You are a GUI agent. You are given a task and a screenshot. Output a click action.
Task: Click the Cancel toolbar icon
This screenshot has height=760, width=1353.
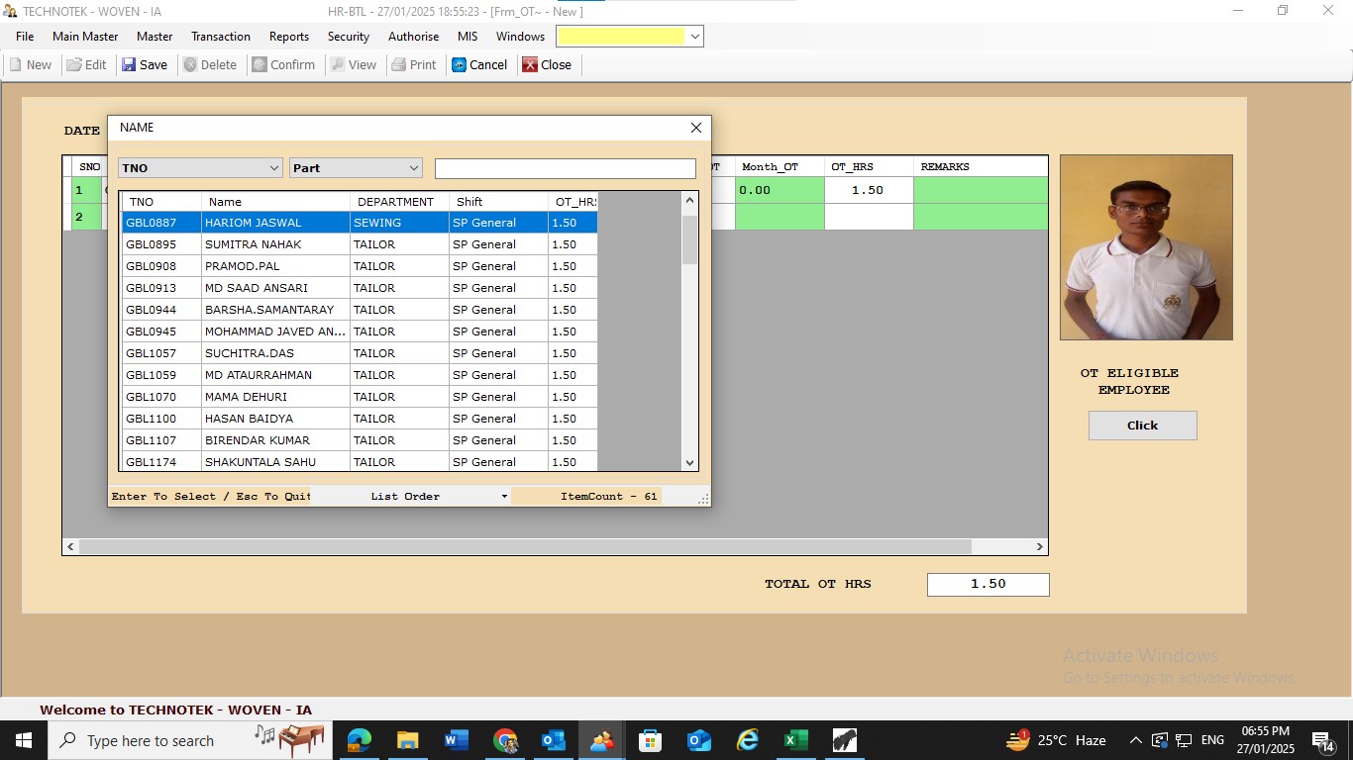tap(460, 65)
